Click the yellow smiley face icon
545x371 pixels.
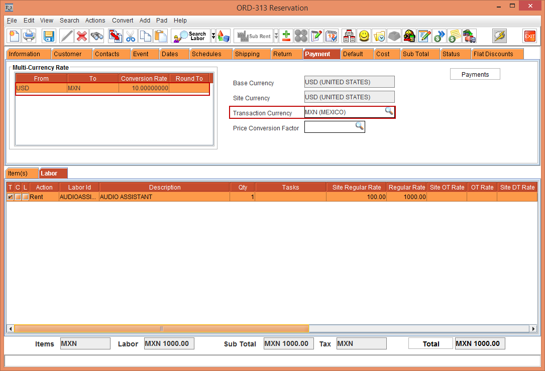364,36
